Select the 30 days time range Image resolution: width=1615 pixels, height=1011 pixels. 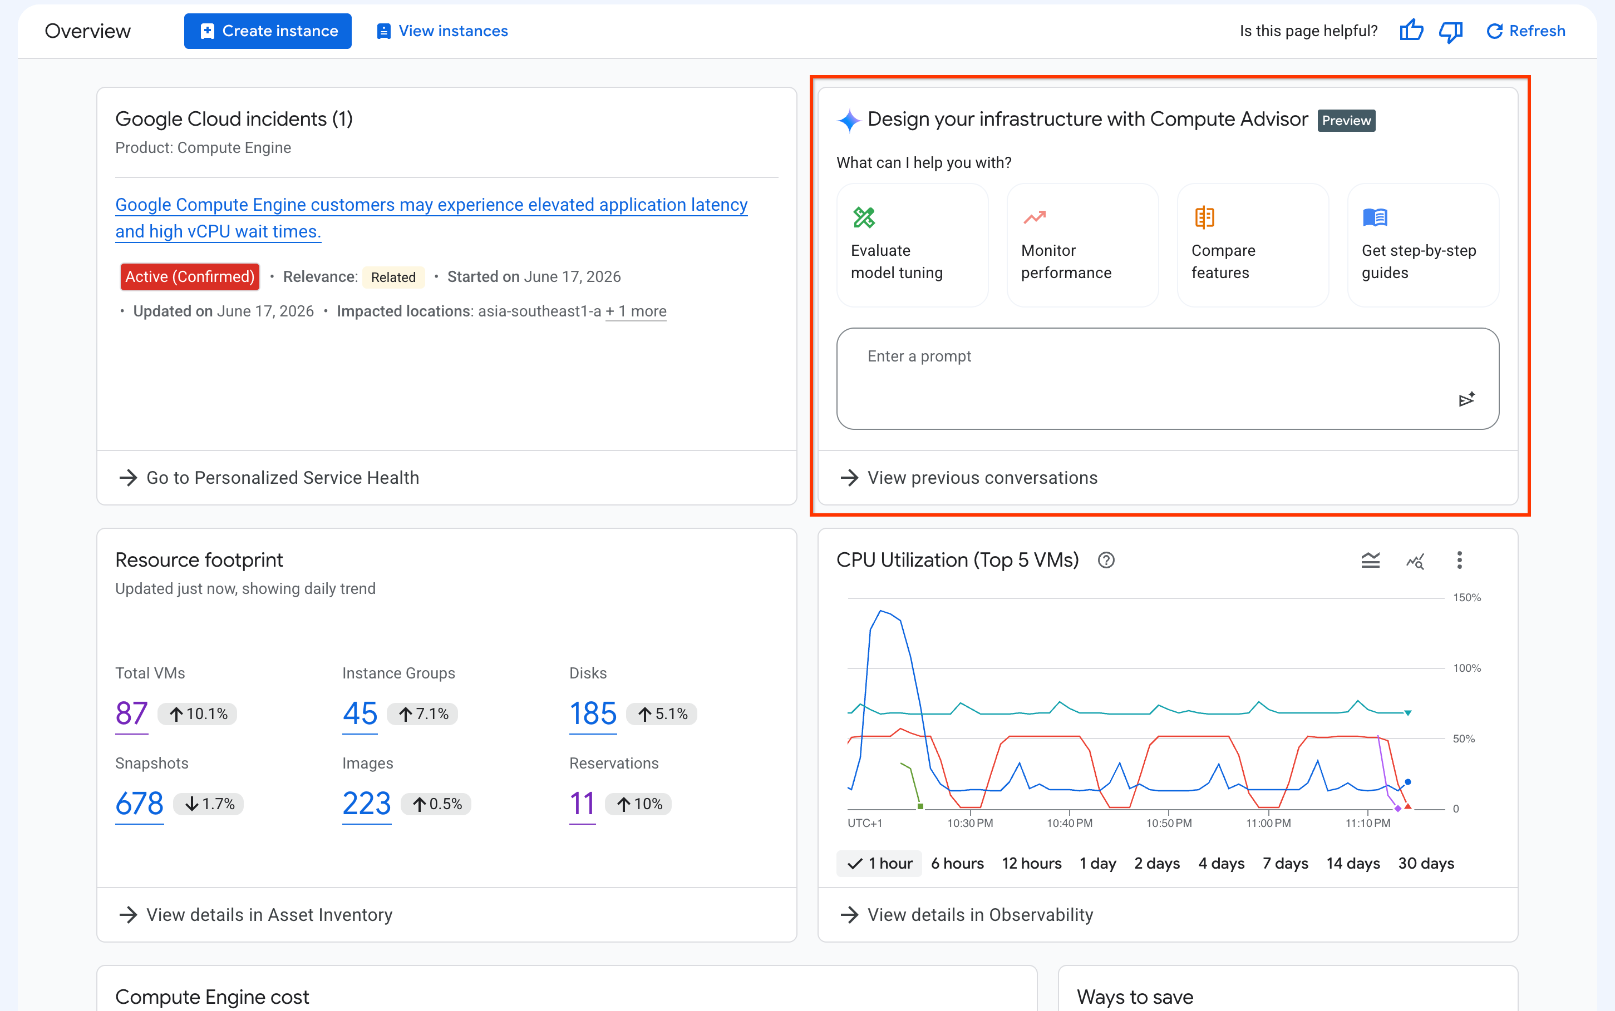1426,863
